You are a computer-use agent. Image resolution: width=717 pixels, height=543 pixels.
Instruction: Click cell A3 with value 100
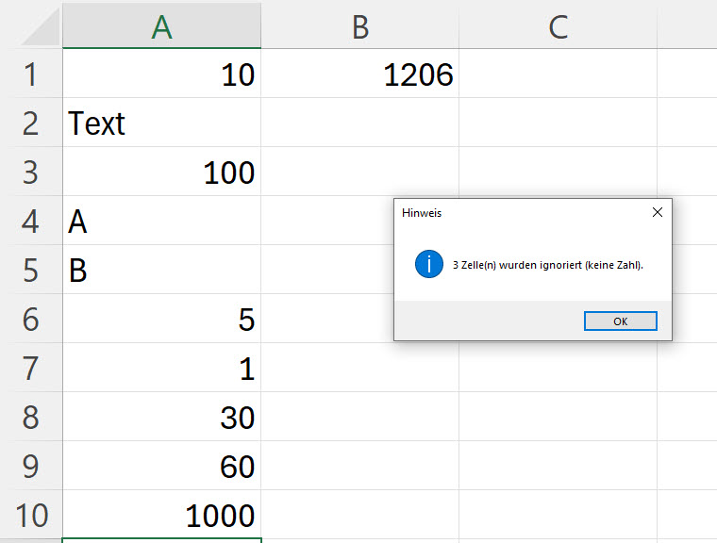(161, 173)
